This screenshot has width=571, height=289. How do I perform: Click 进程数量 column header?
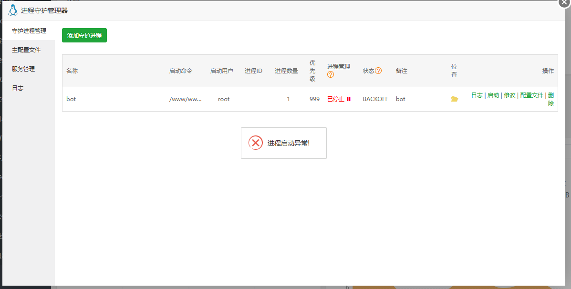coord(286,71)
